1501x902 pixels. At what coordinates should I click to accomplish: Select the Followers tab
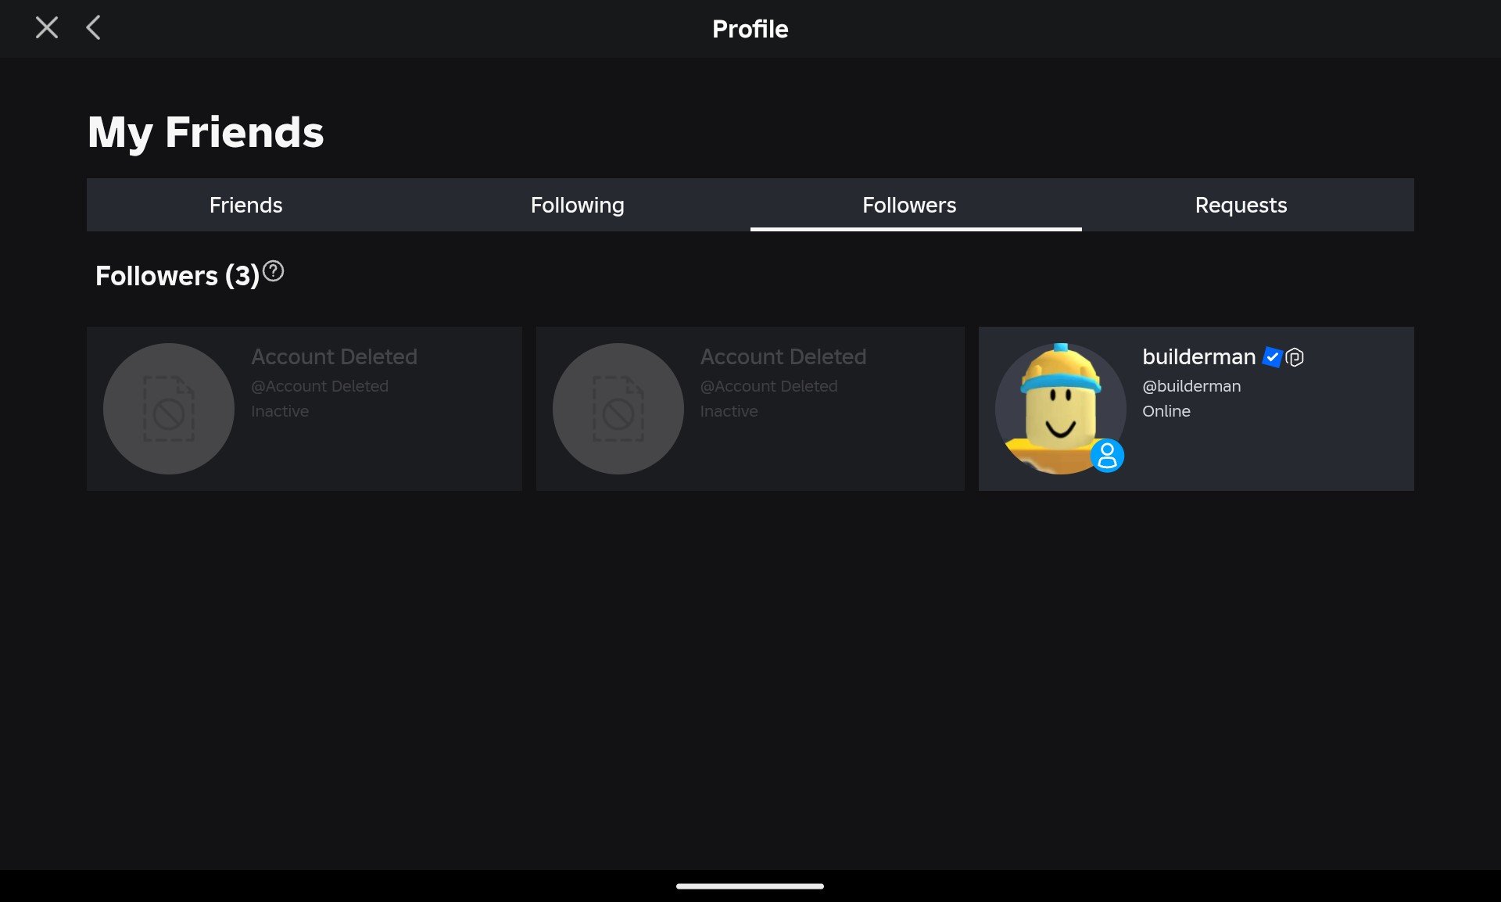click(916, 205)
